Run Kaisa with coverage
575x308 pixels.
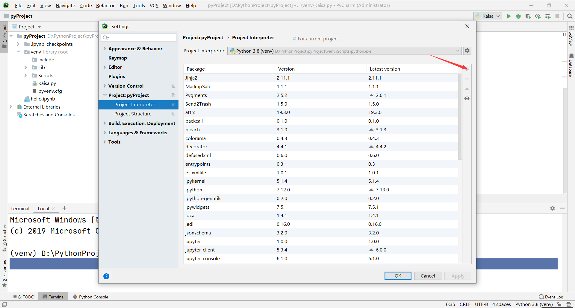(x=528, y=16)
